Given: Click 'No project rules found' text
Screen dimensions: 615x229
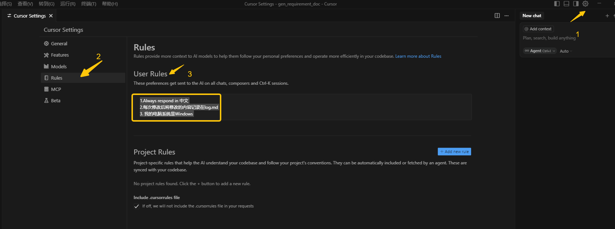Looking at the screenshot, I should [192, 184].
